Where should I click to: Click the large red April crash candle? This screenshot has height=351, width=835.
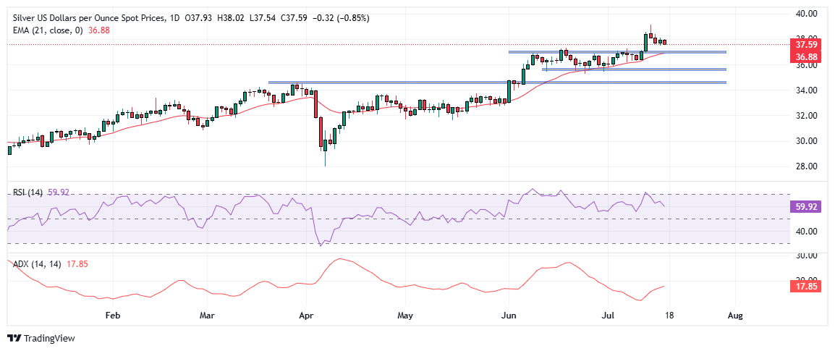(x=315, y=104)
